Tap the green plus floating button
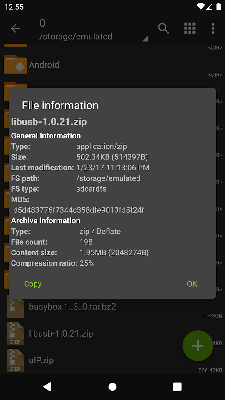225x400 pixels. coord(198,346)
